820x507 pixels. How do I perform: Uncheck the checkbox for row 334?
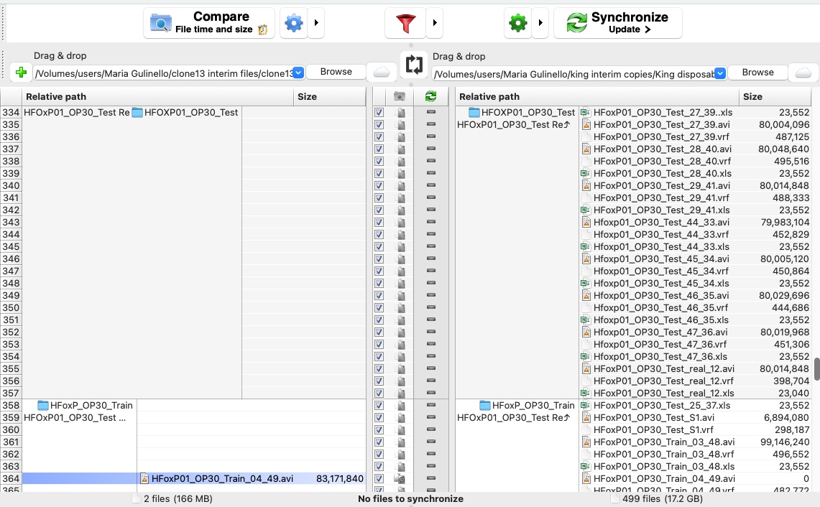click(x=379, y=112)
